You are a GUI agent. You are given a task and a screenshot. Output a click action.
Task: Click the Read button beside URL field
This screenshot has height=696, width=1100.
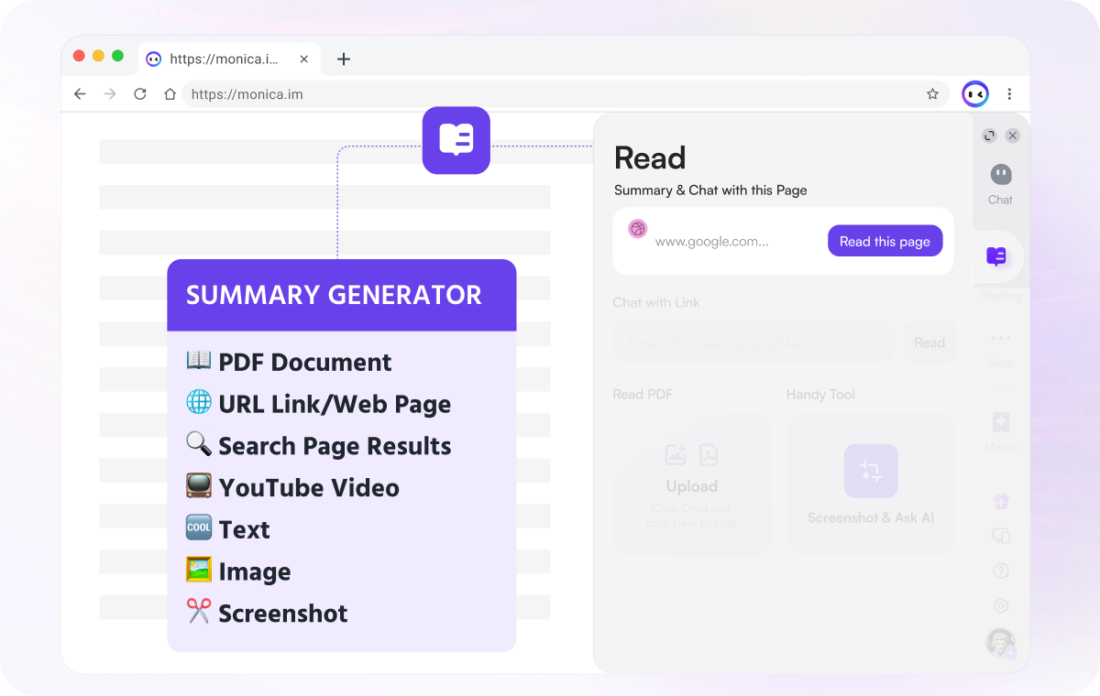tap(929, 343)
